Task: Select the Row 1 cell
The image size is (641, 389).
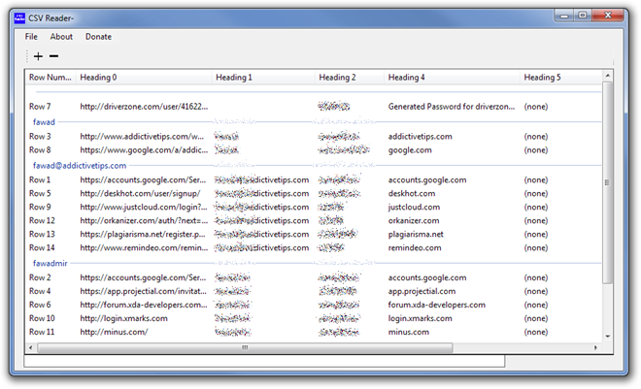Action: click(40, 179)
